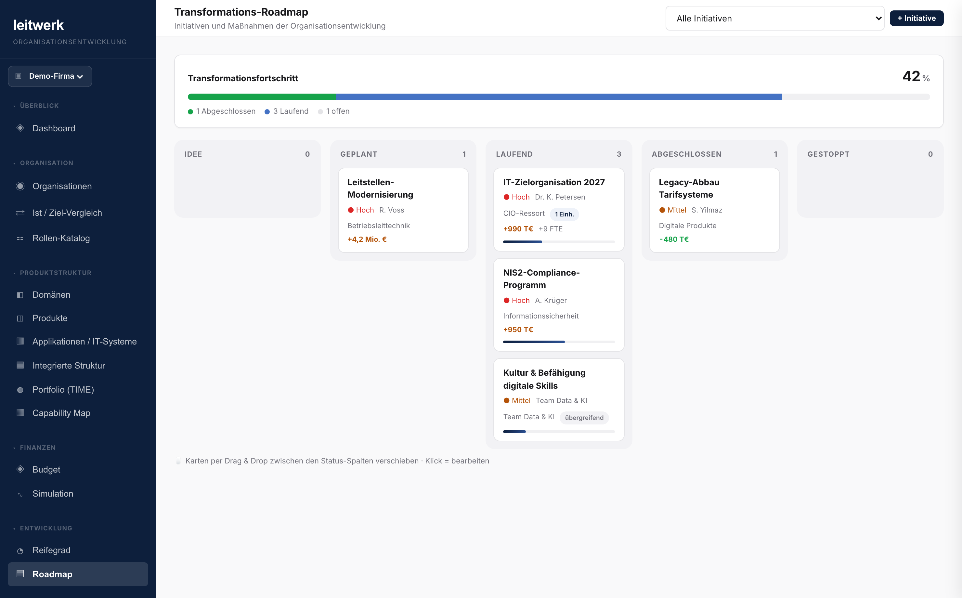Open the Produkte page
The image size is (962, 598).
click(x=78, y=318)
